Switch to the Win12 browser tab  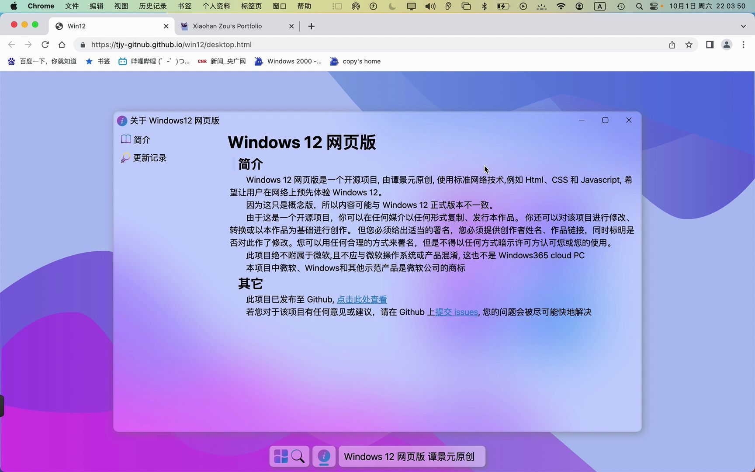click(112, 26)
